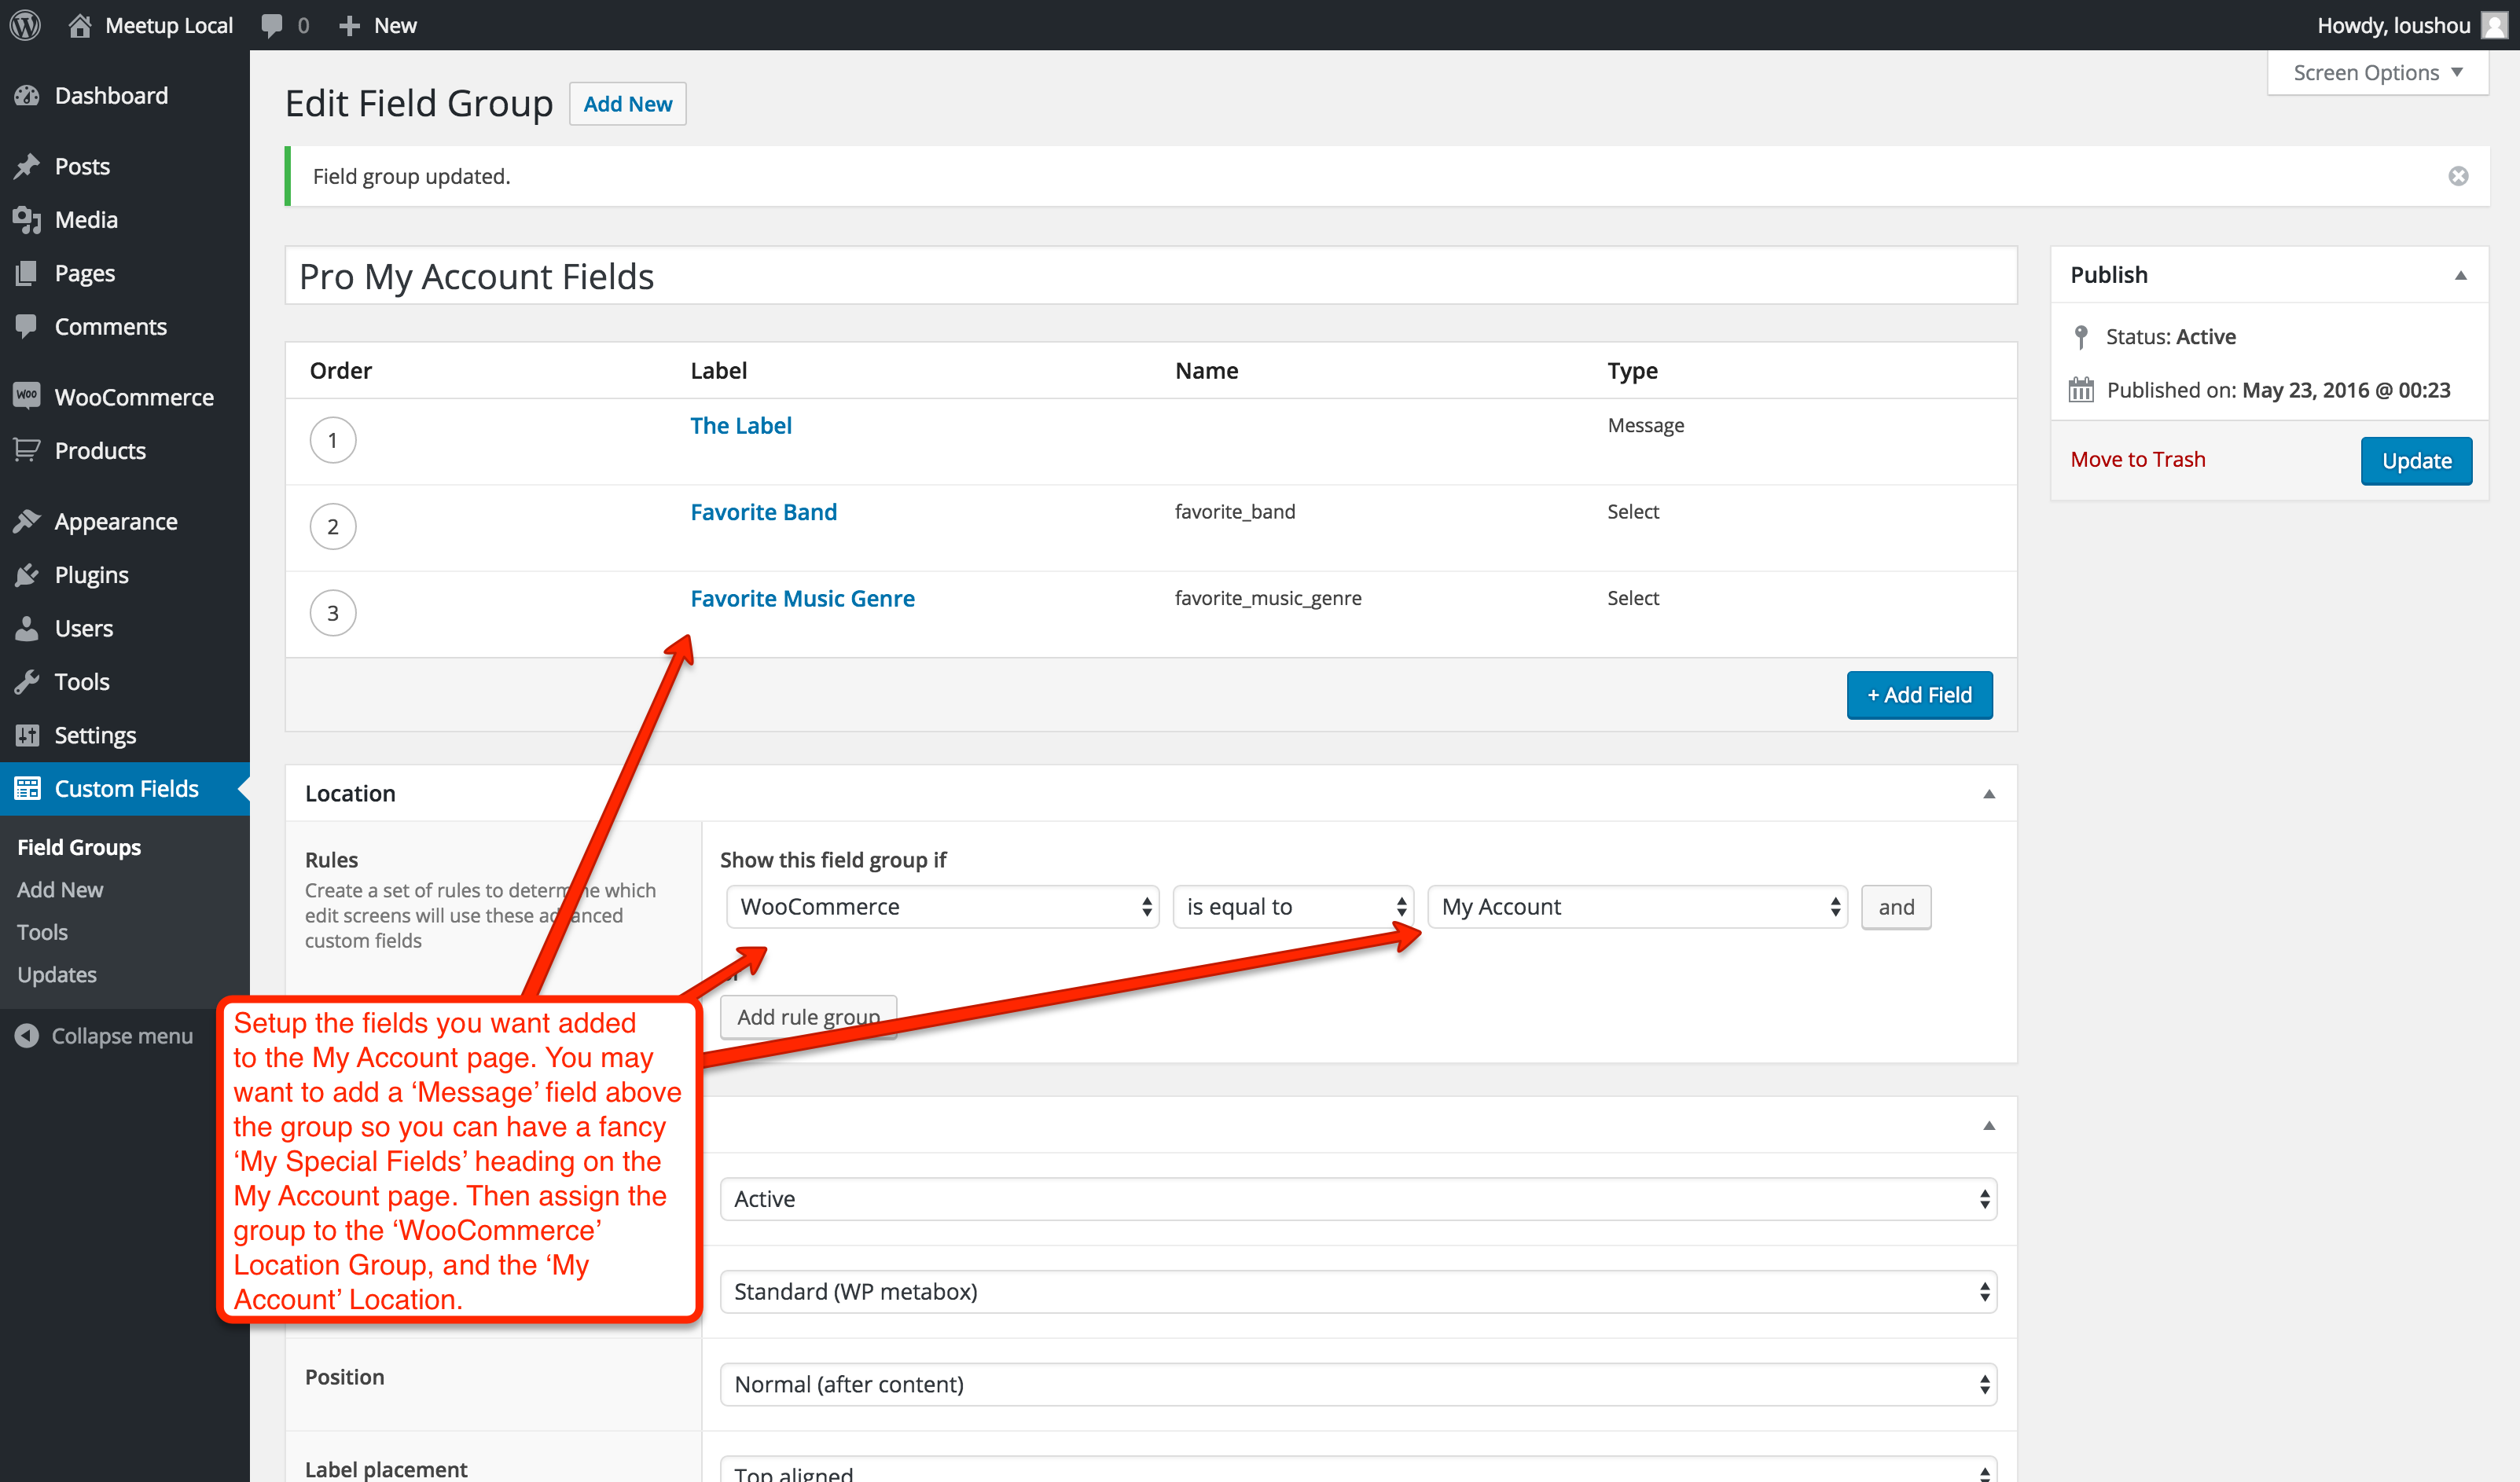The width and height of the screenshot is (2520, 1482).
Task: Click the Appearance paintbrush icon
Action: pyautogui.click(x=27, y=521)
